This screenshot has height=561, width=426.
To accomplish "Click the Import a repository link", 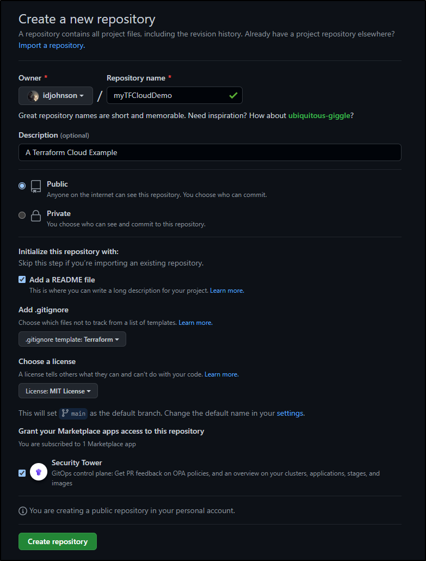I will point(52,46).
